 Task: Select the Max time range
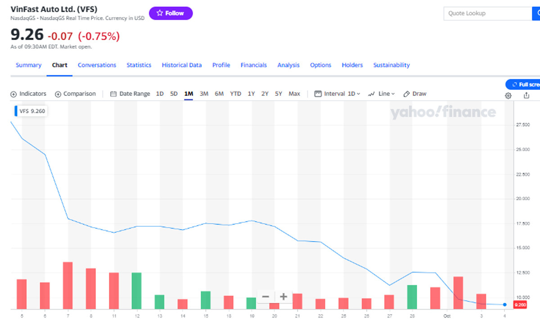tap(294, 94)
